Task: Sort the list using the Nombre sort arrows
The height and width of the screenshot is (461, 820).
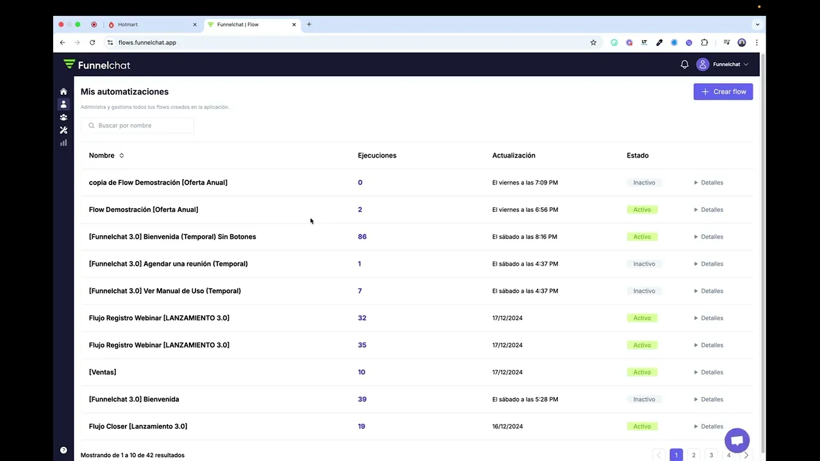Action: click(121, 156)
